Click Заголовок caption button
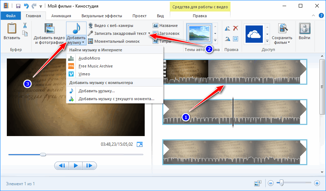 [166, 33]
